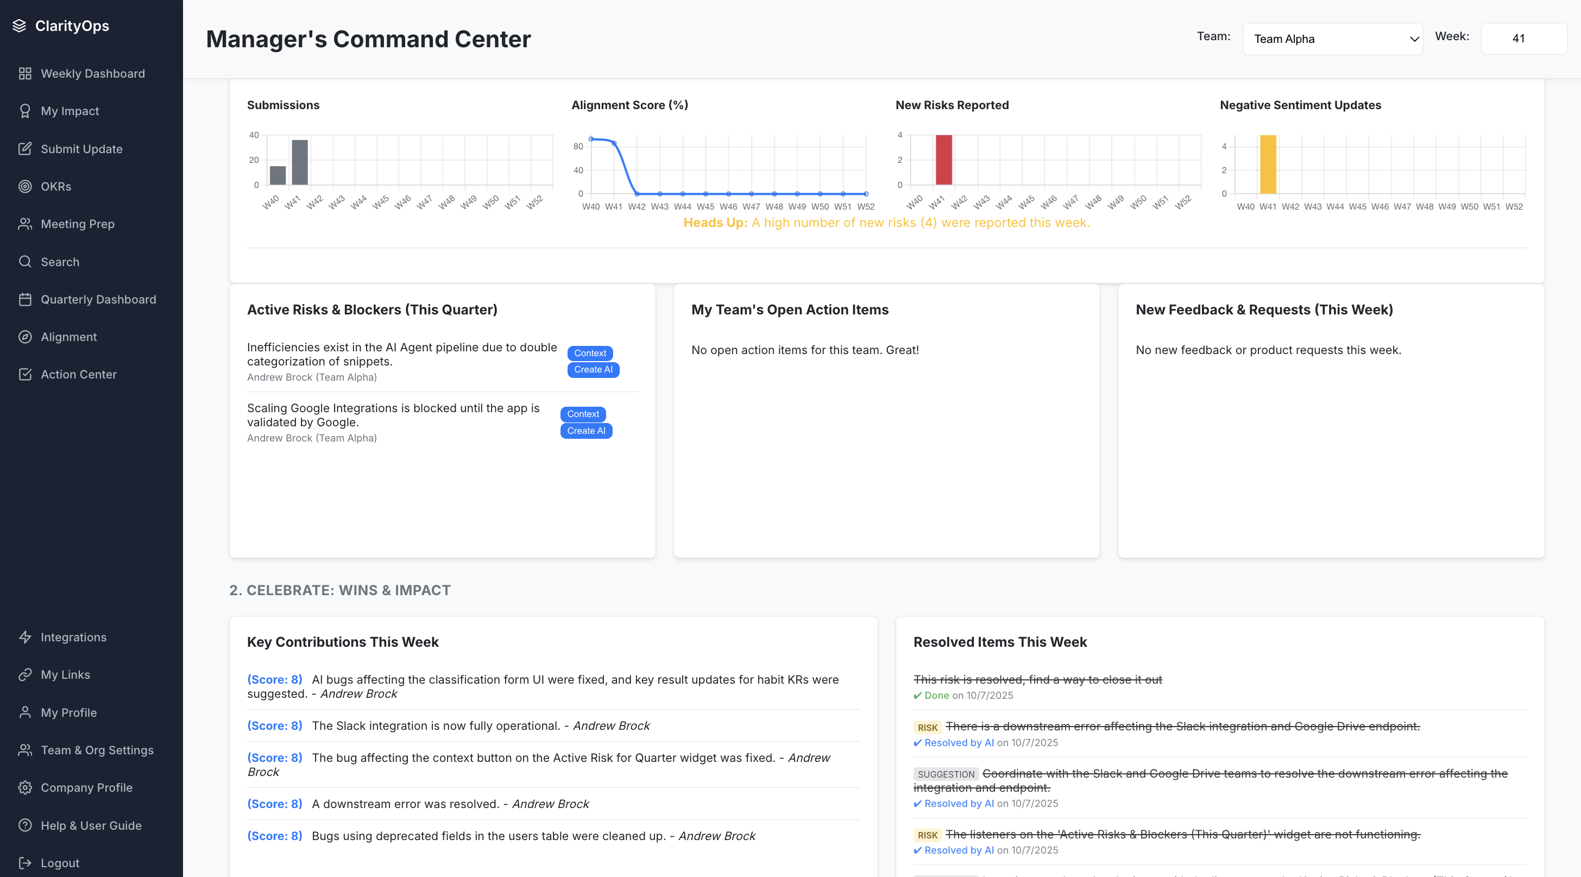Open the Team Alpha dropdown
1581x877 pixels.
[1333, 39]
